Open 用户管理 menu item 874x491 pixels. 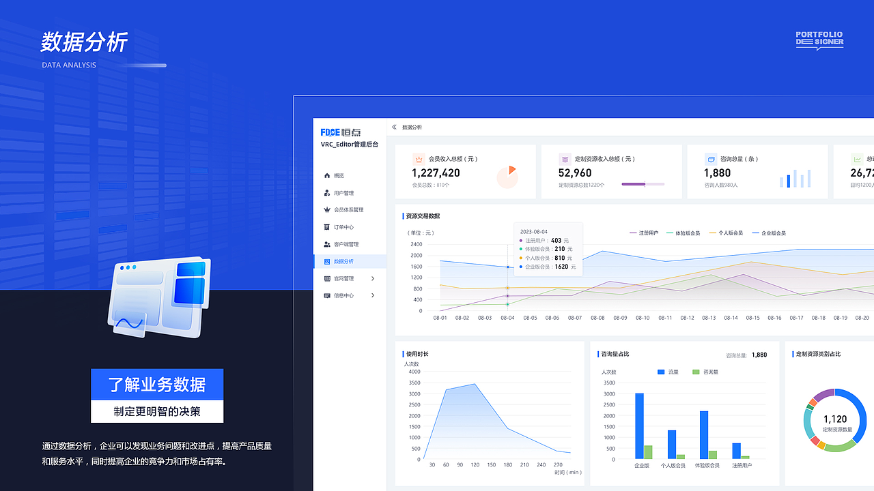[x=350, y=193]
